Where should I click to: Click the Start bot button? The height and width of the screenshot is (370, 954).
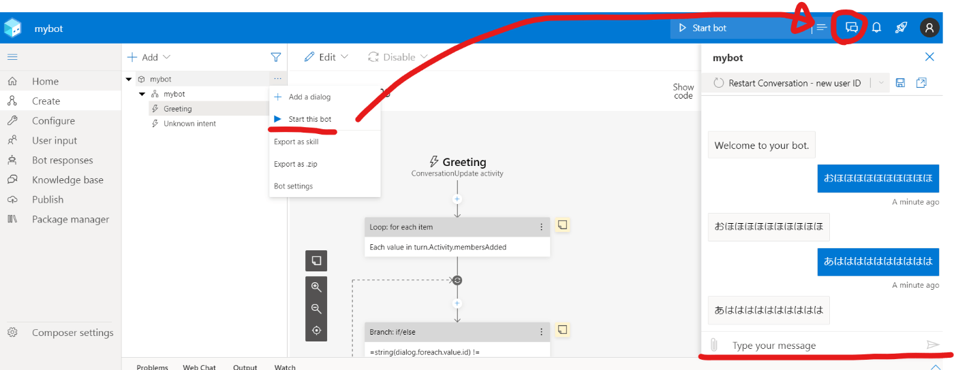[x=741, y=28]
